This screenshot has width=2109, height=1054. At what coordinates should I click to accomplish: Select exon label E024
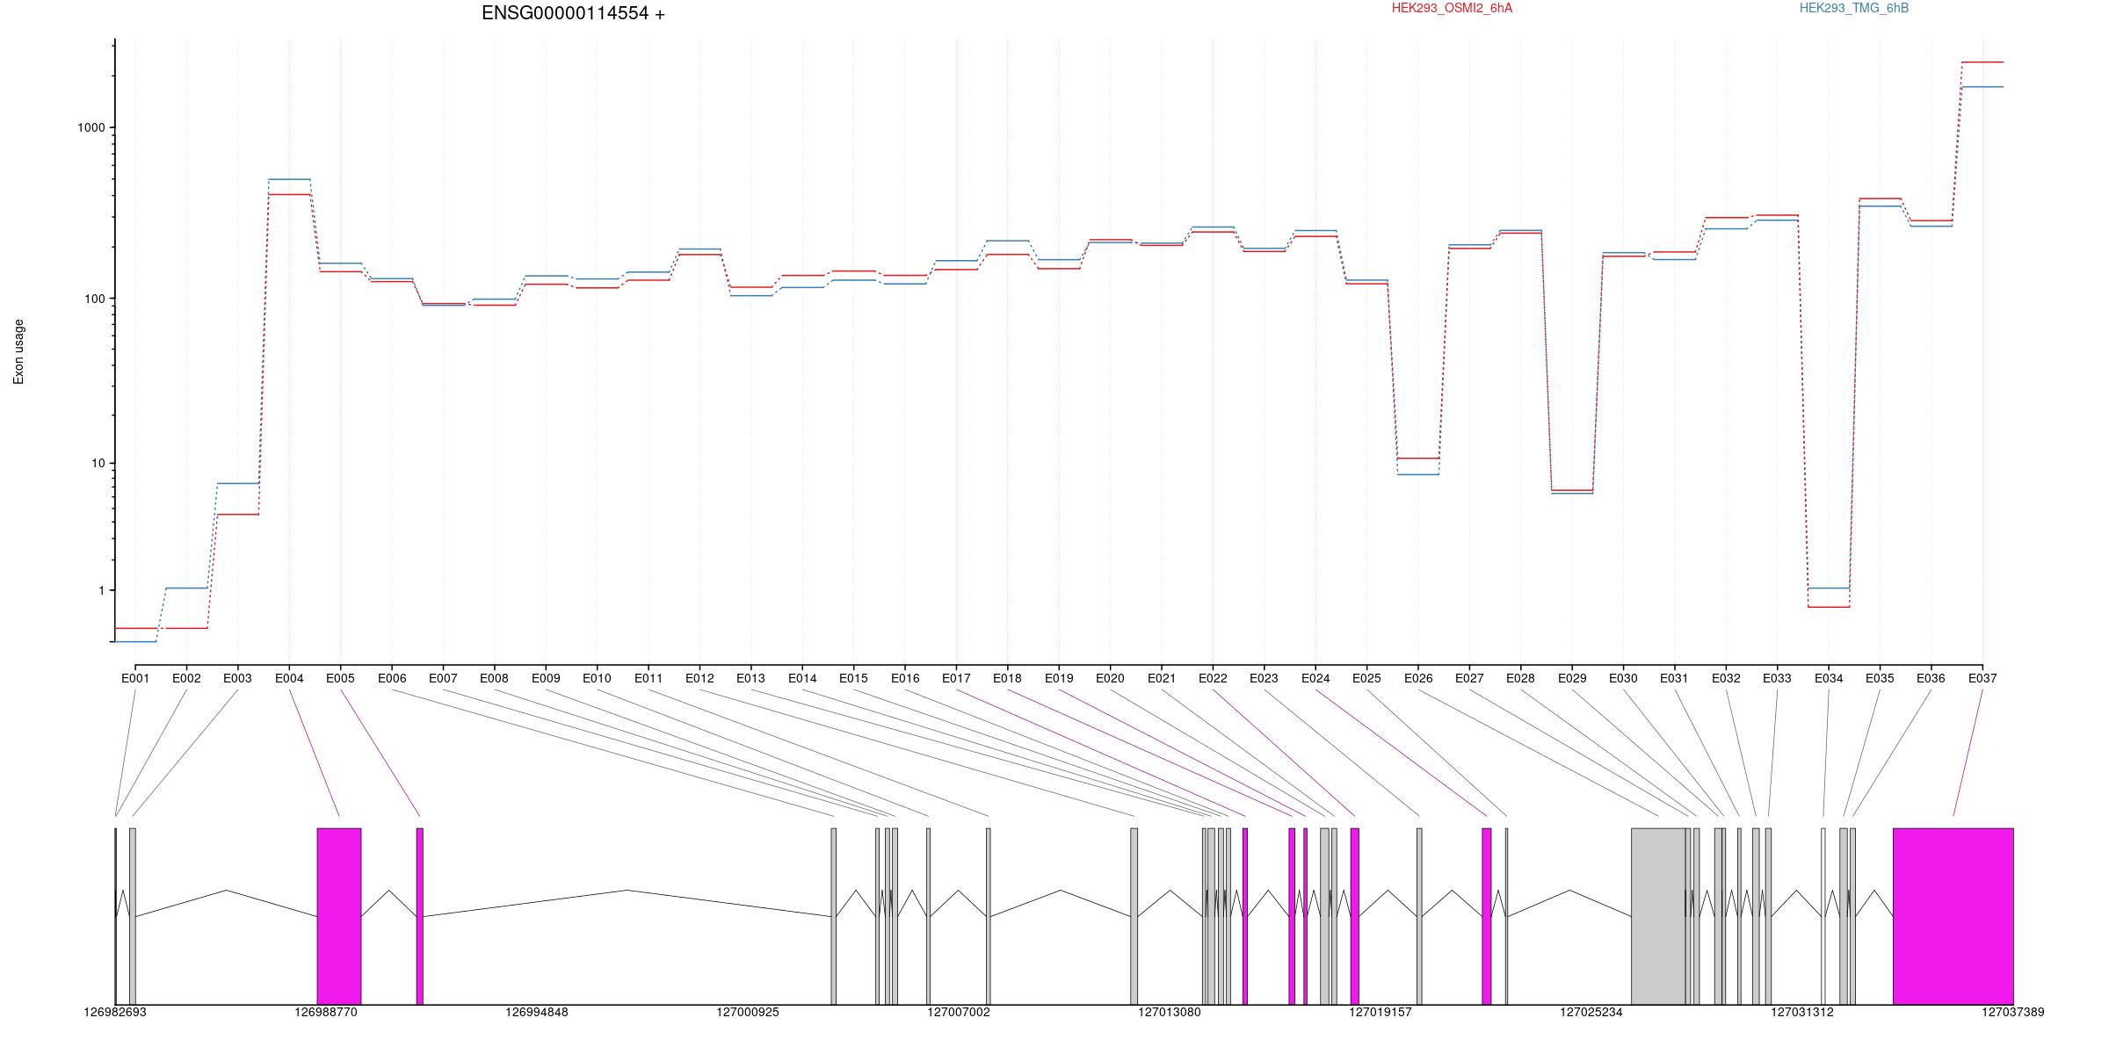1315,678
